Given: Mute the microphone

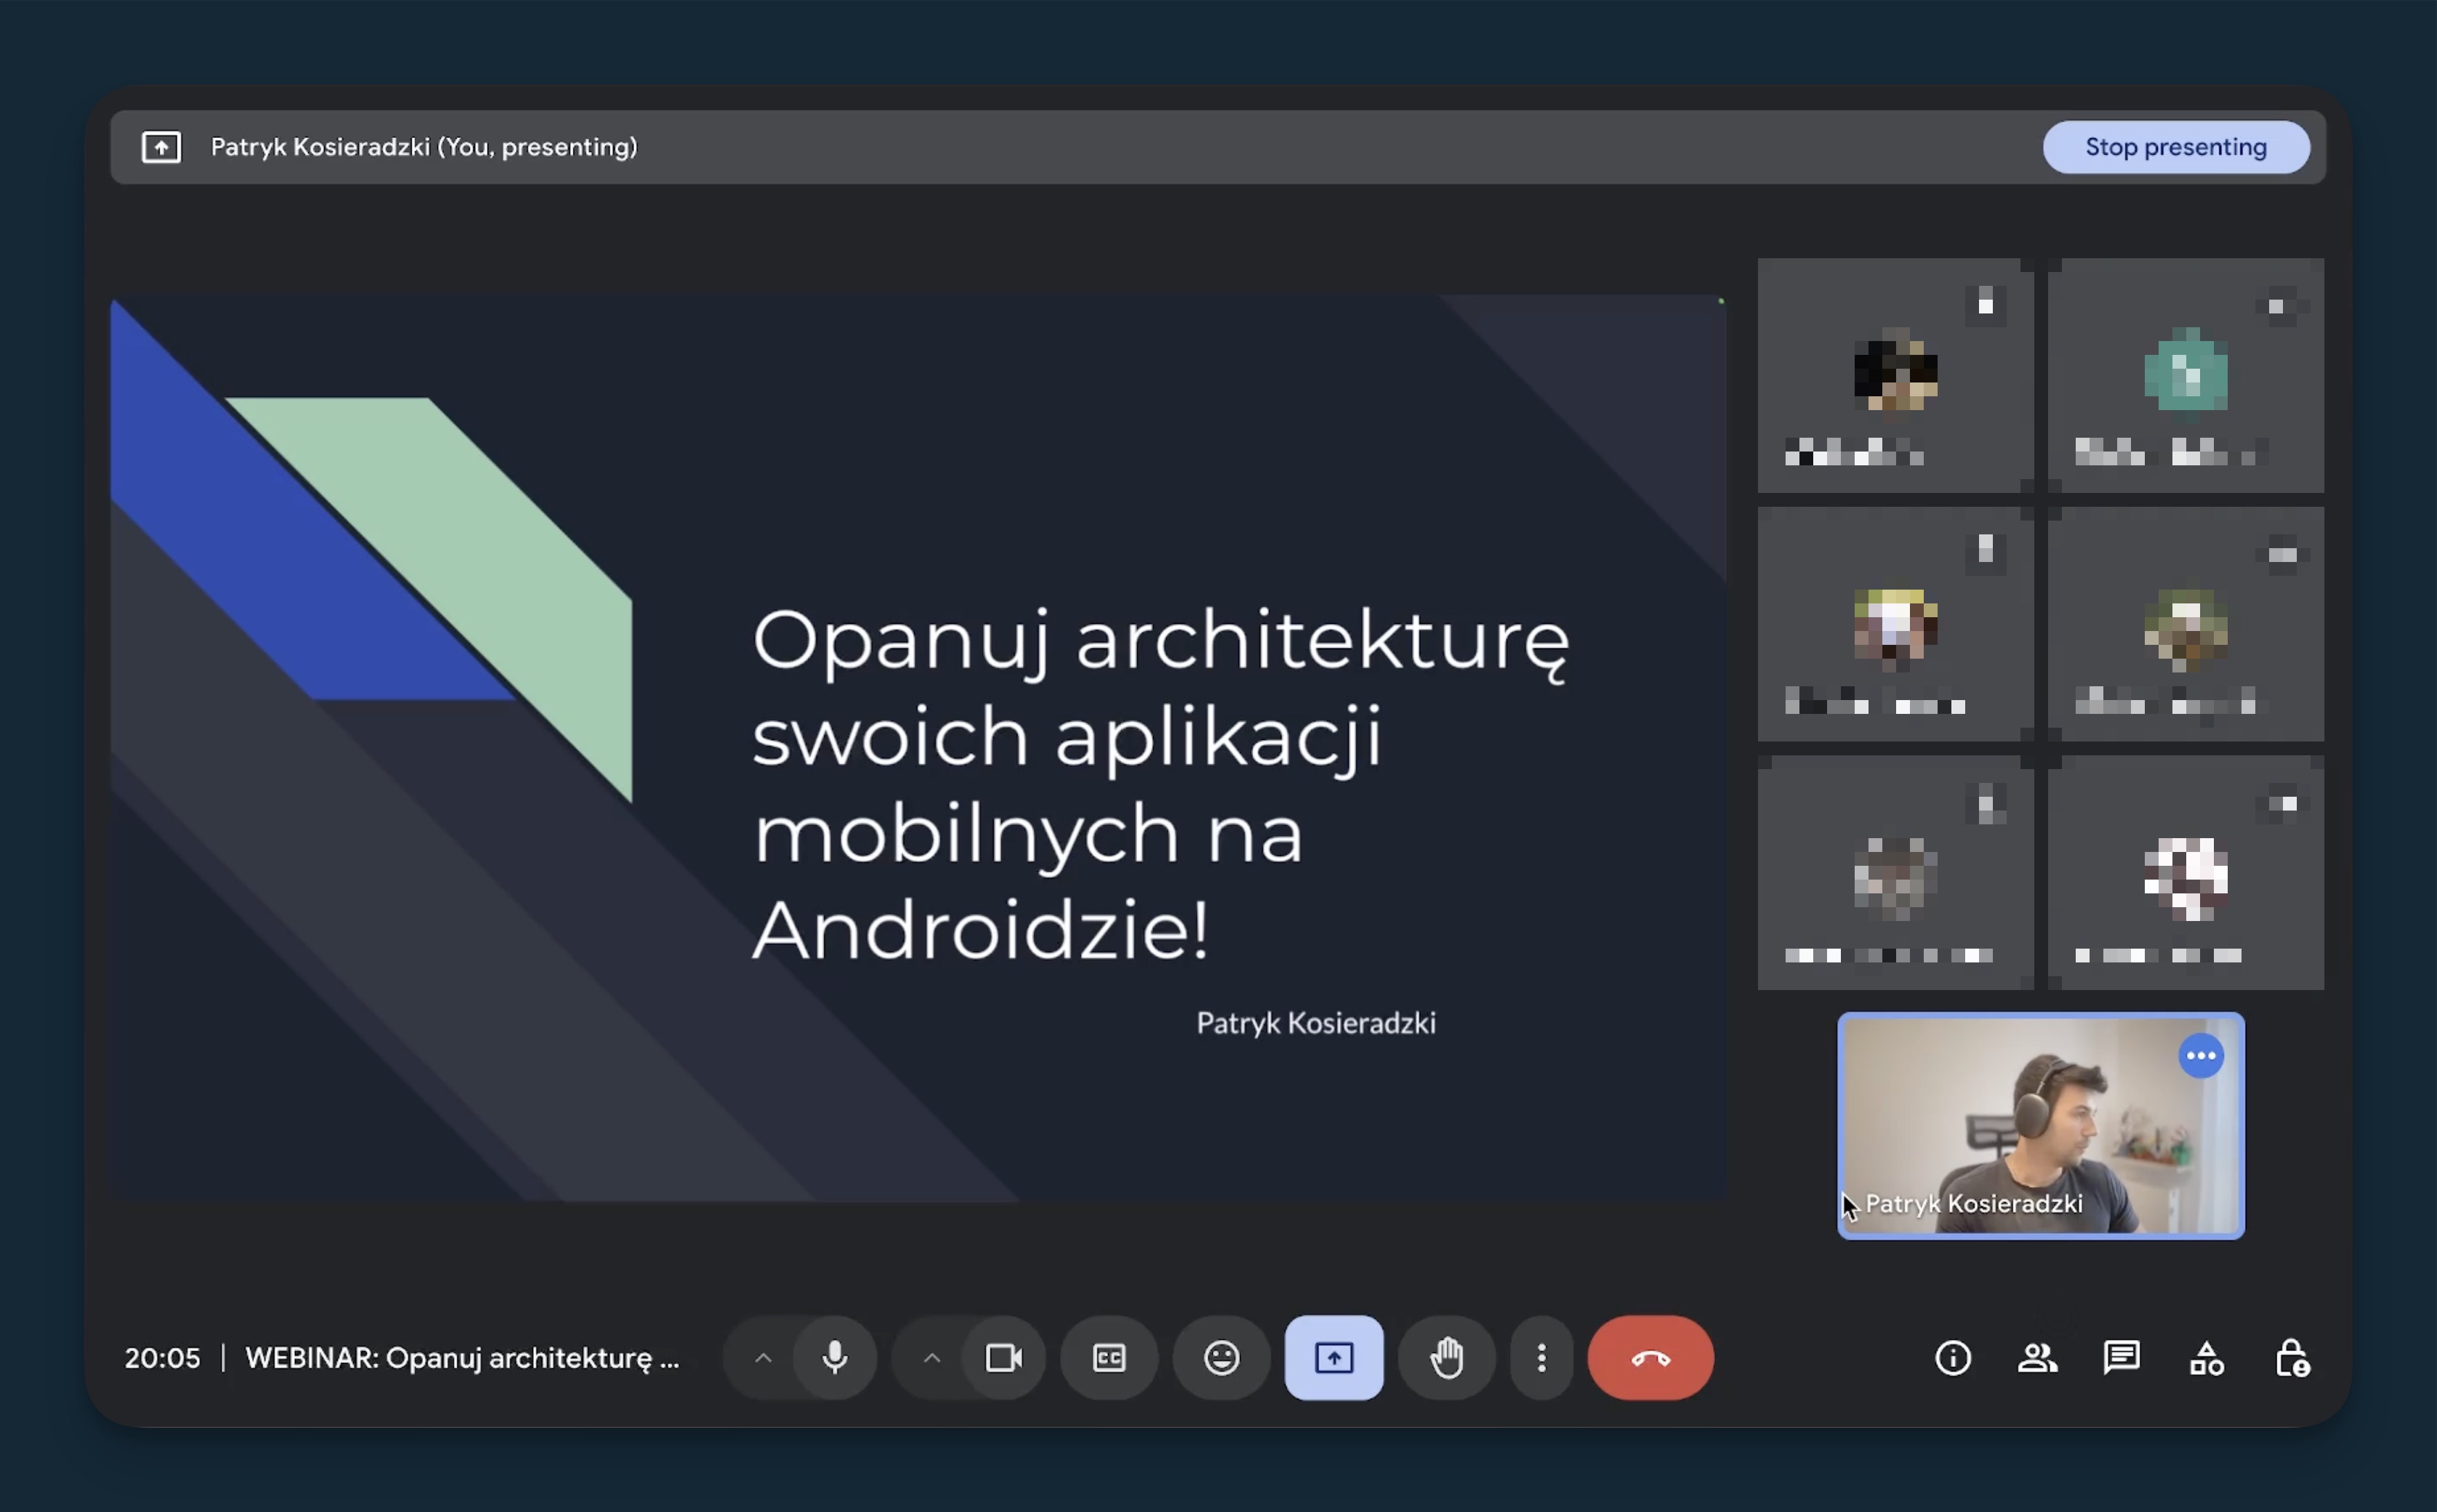Looking at the screenshot, I should [834, 1357].
